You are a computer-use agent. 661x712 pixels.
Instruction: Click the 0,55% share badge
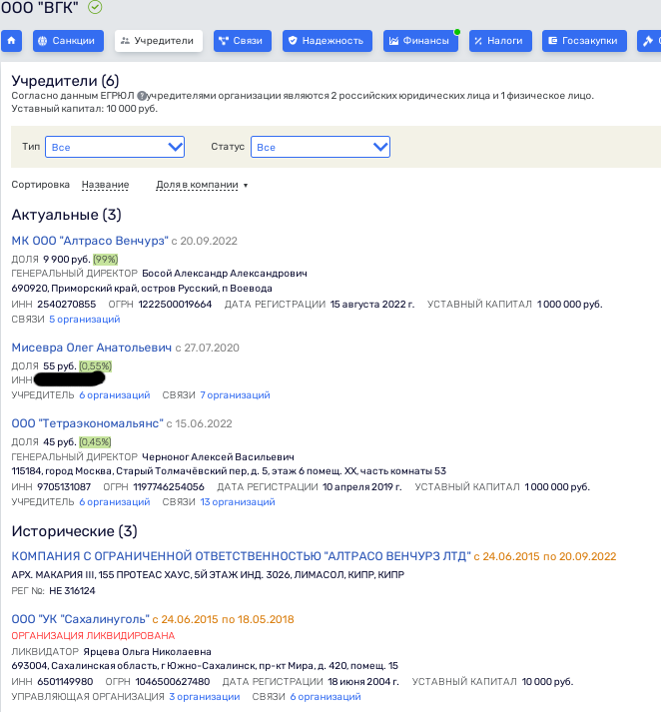click(x=95, y=366)
